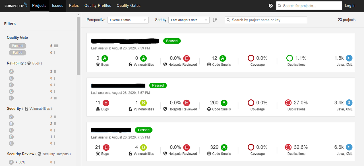The height and width of the screenshot is (166, 364).
Task: Open the Quality Profiles page
Action: pyautogui.click(x=98, y=5)
